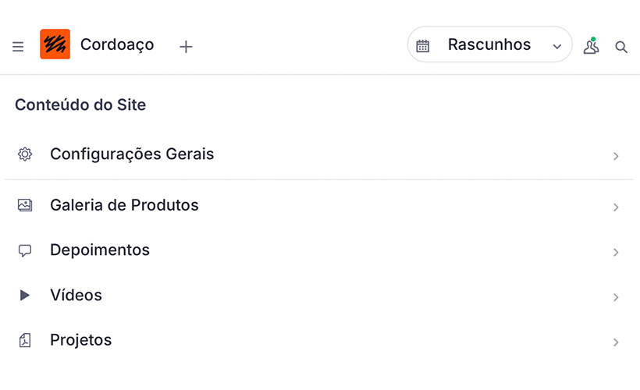Screen dimensions: 640x390
Task: Click the Depoimentos speech bubble icon
Action: point(25,250)
